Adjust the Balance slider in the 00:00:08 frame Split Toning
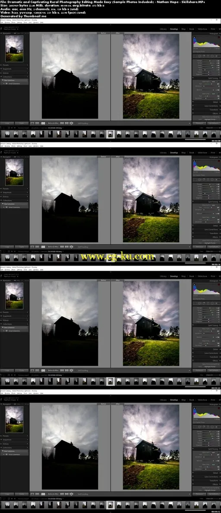221x513 pixels. click(208, 90)
